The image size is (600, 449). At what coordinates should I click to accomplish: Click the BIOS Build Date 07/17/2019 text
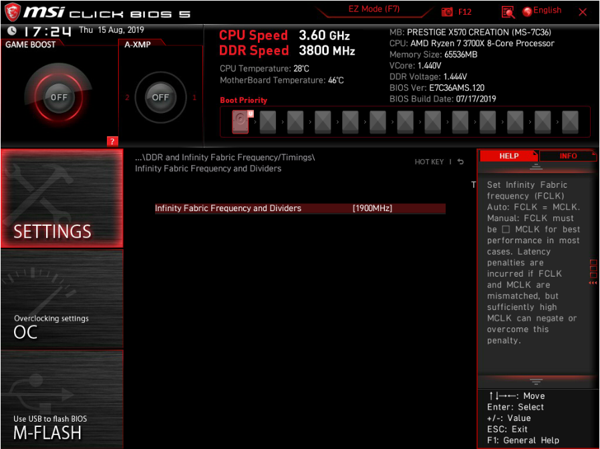[443, 99]
